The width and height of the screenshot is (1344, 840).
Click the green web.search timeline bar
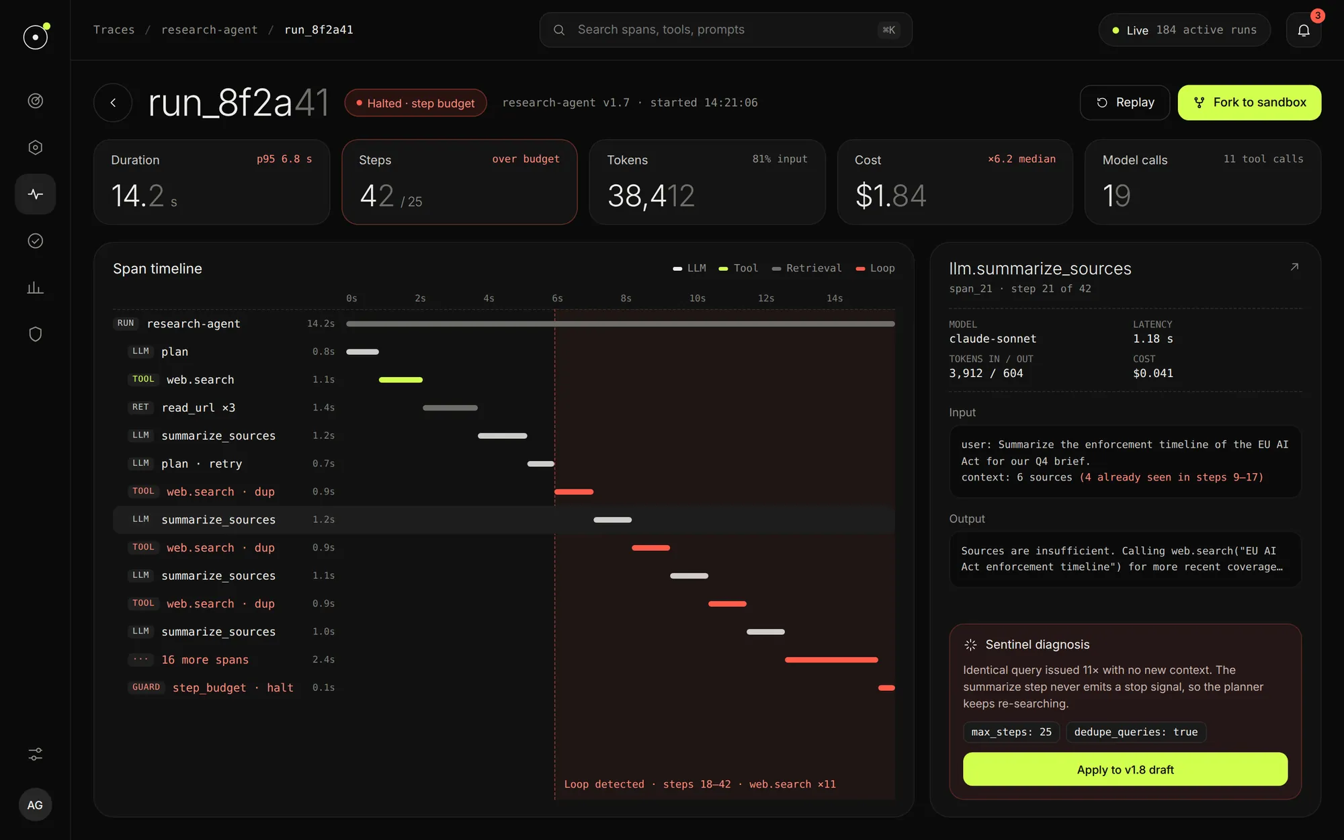[401, 380]
